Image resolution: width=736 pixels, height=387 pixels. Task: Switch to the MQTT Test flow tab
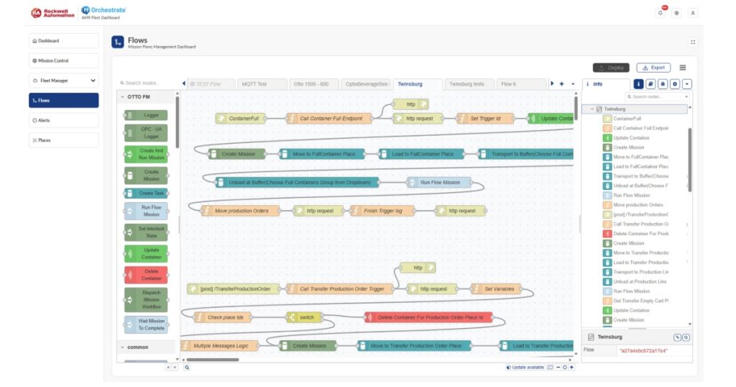(x=262, y=84)
